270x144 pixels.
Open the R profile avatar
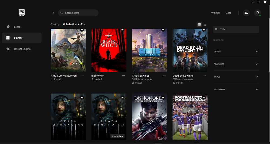point(258,13)
